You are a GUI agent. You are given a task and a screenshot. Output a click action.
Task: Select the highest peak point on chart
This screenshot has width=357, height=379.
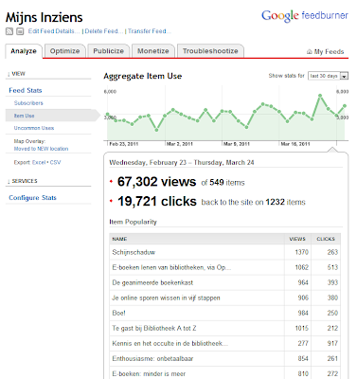[320, 96]
